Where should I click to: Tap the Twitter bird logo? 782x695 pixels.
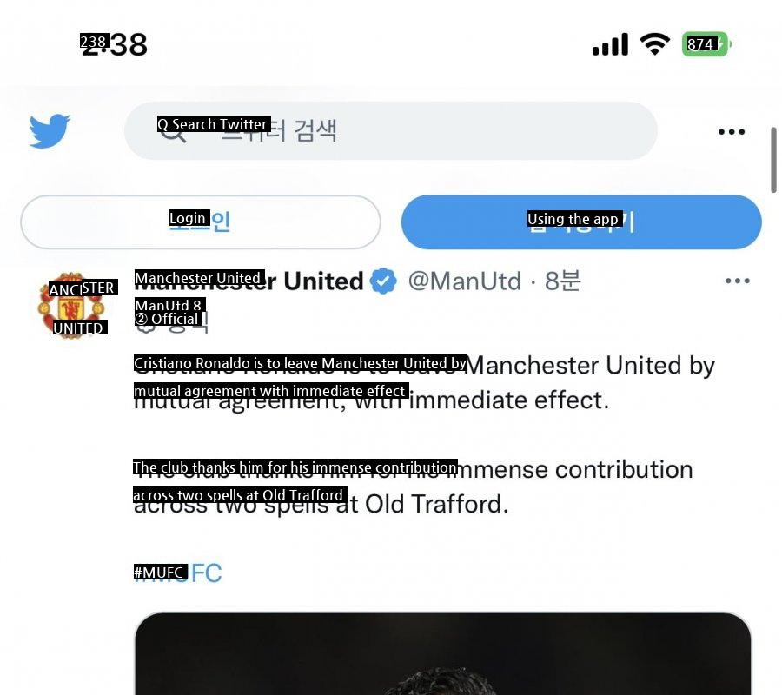pos(50,131)
